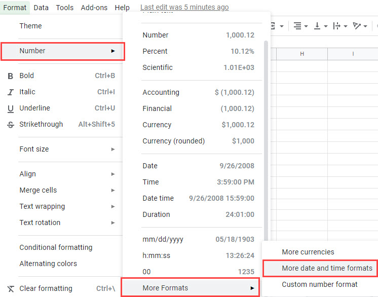The width and height of the screenshot is (378, 297).
Task: Apply the Scientific format
Action: click(x=198, y=67)
